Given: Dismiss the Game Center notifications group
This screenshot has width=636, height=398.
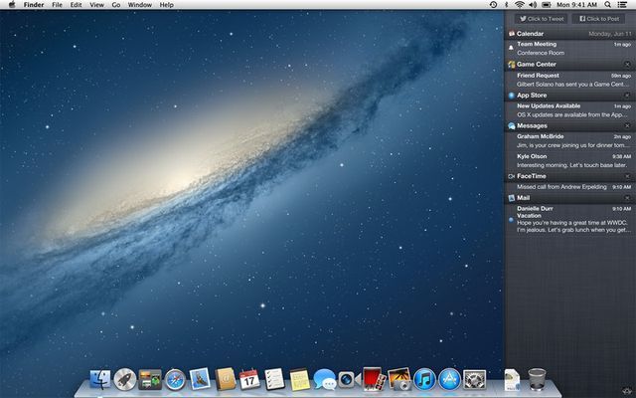Looking at the screenshot, I should pyautogui.click(x=627, y=64).
